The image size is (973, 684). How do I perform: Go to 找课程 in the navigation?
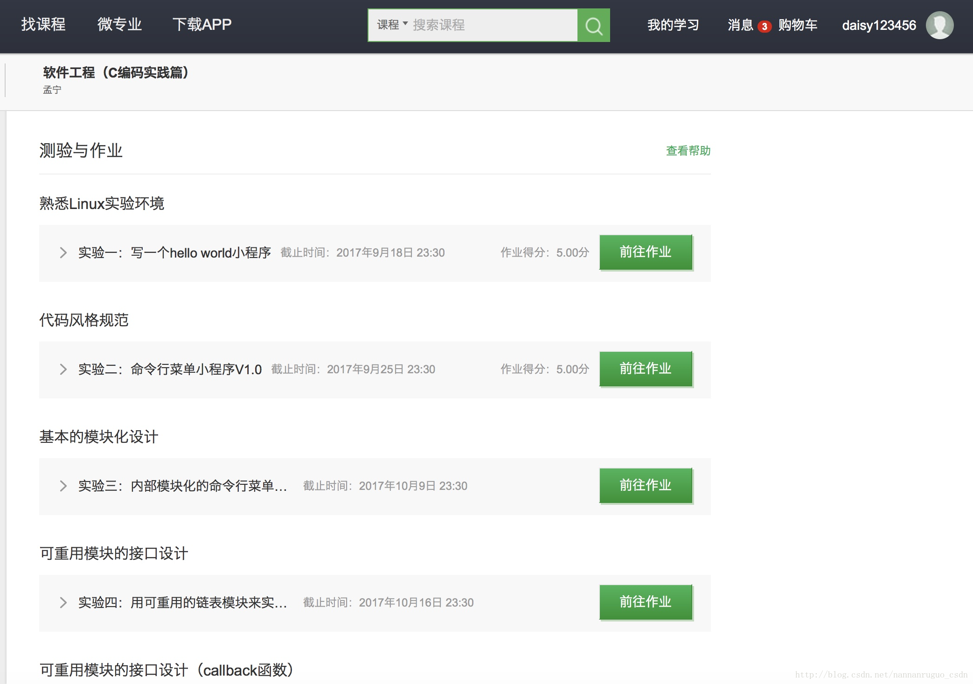pos(43,24)
